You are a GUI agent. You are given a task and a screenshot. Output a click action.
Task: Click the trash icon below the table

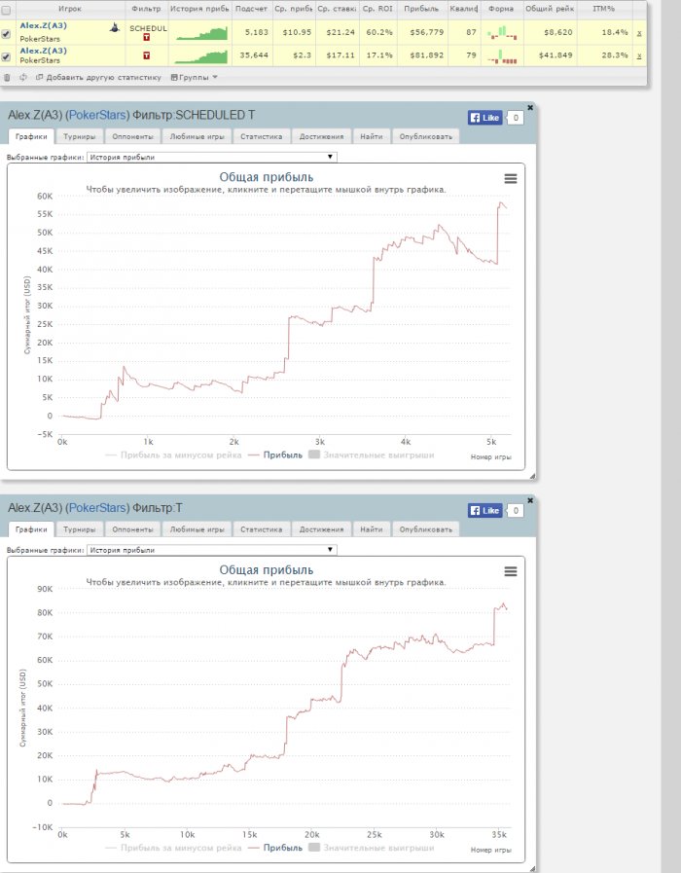(7, 78)
